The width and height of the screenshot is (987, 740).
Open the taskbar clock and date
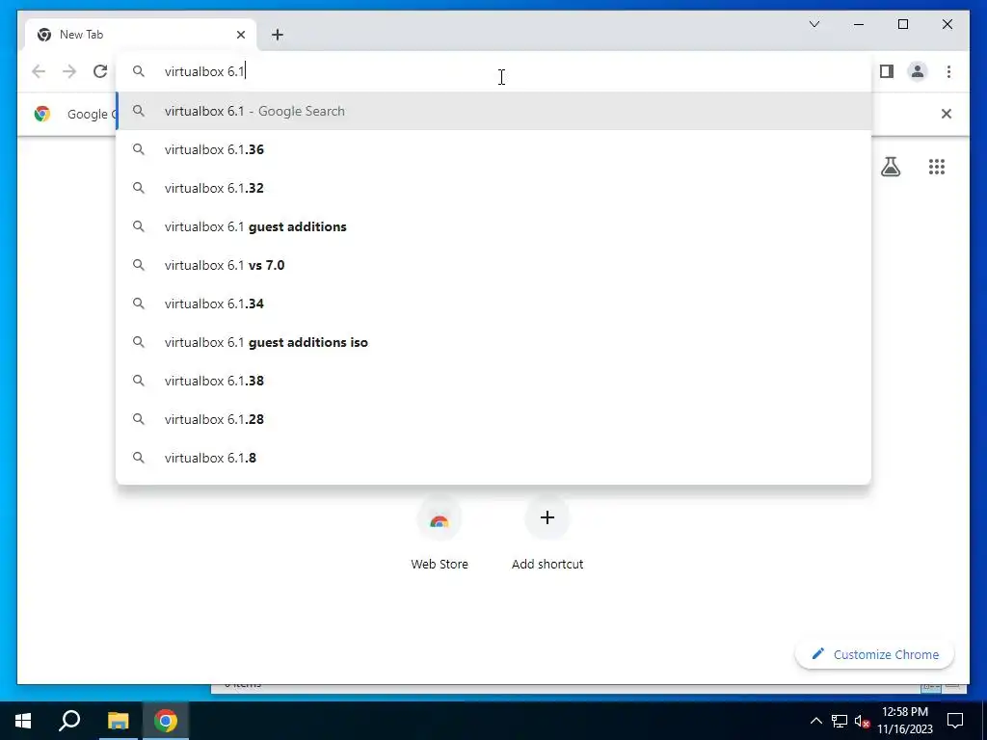point(904,721)
